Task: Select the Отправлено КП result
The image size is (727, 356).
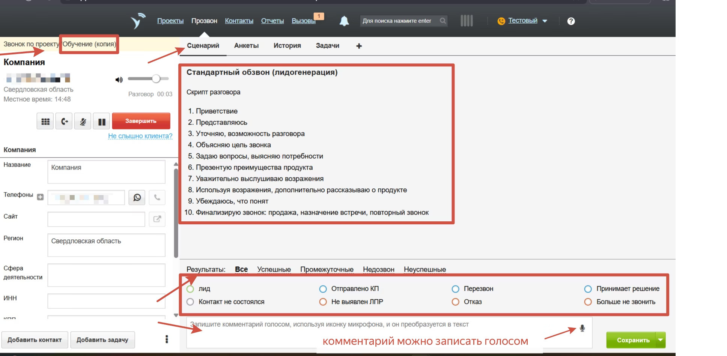Action: coord(323,289)
